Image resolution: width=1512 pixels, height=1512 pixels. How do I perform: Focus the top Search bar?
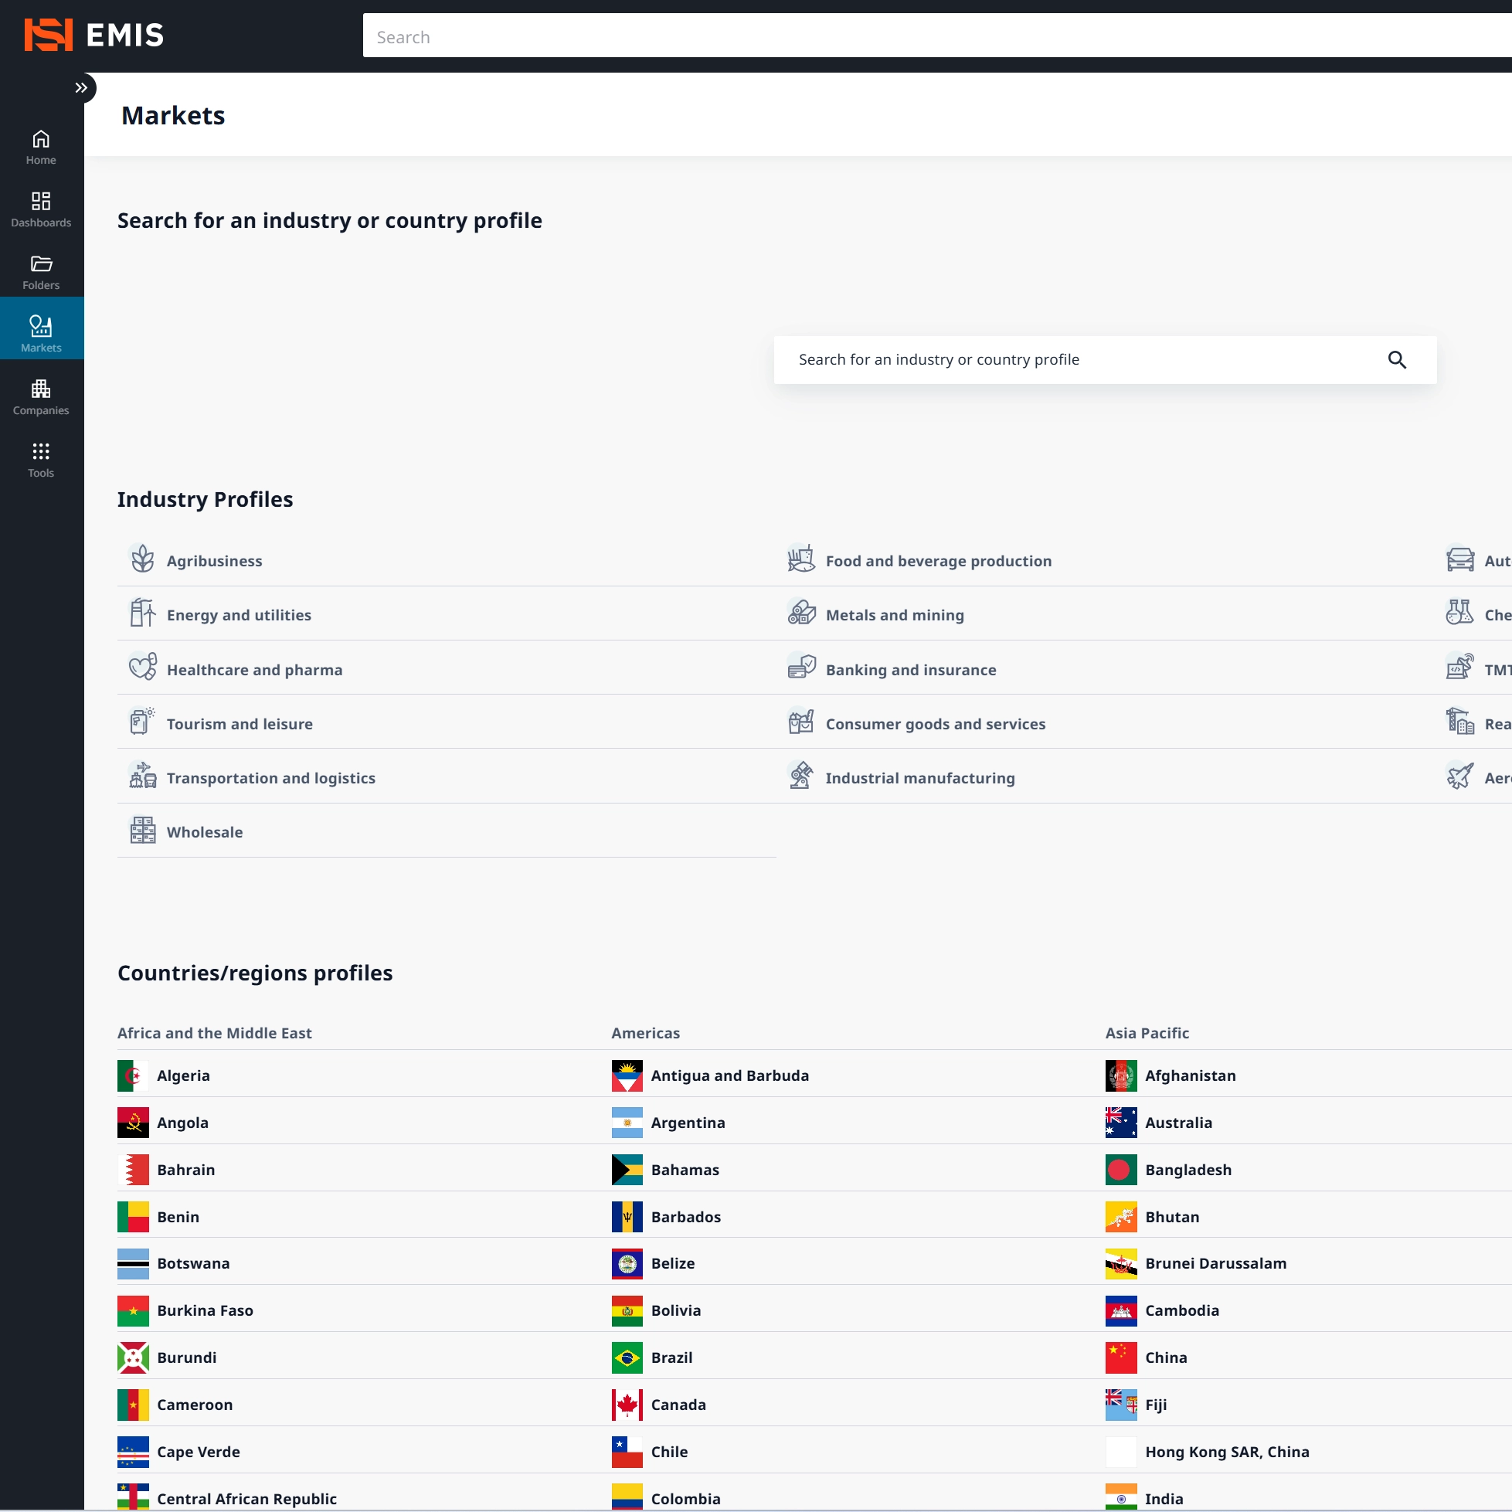click(931, 37)
